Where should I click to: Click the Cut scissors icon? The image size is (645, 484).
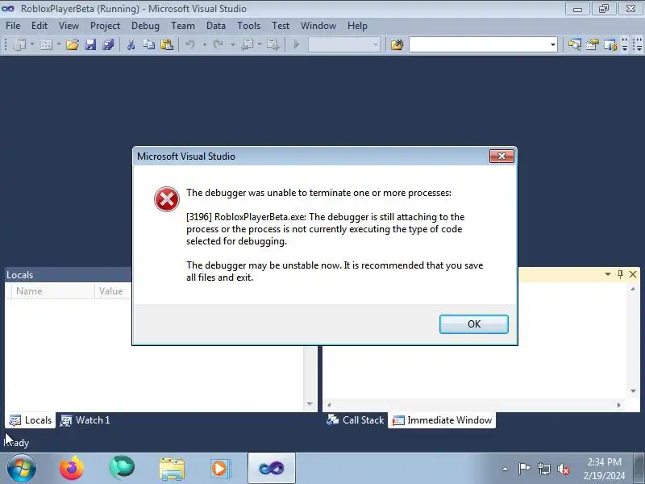(x=131, y=44)
